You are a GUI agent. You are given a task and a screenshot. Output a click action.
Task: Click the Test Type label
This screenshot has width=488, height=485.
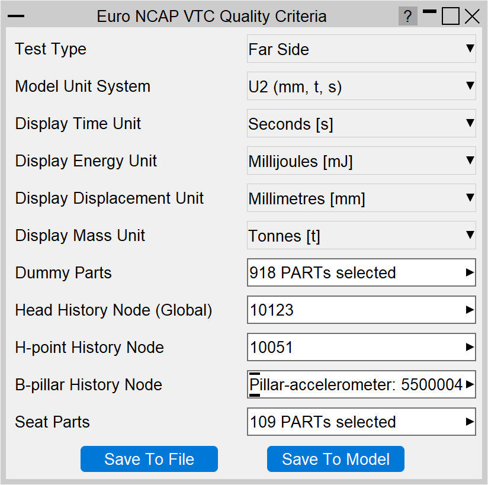[51, 49]
